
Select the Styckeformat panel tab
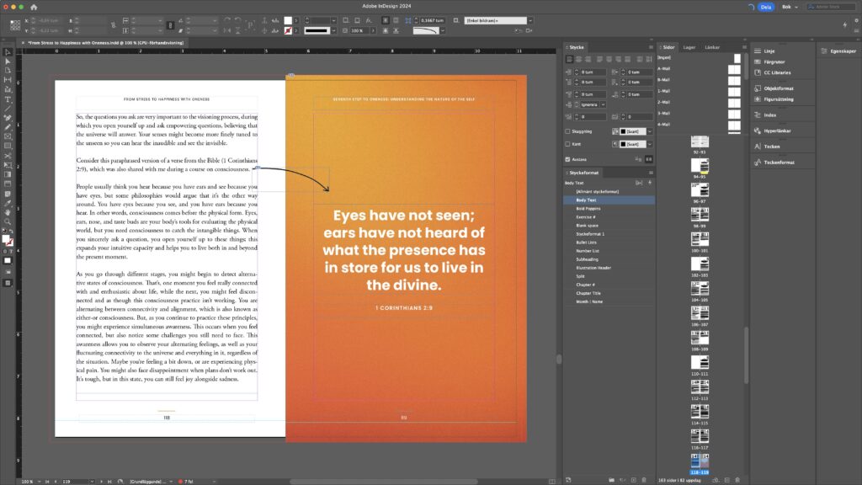click(583, 173)
